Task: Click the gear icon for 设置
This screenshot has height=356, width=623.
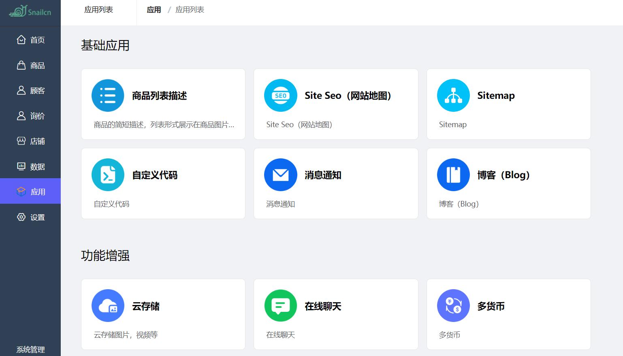Action: point(21,217)
